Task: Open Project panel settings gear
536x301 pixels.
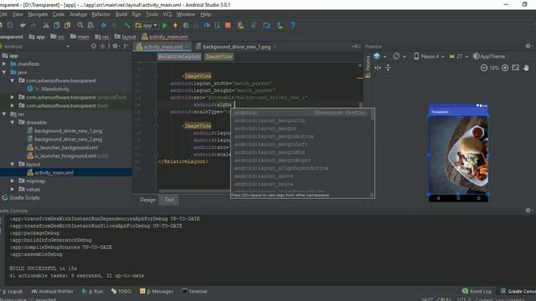Action: 116,46
